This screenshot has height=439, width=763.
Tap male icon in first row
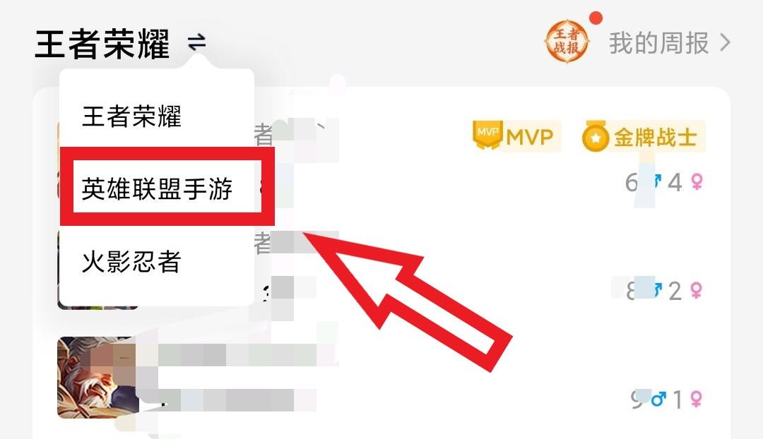click(x=657, y=182)
